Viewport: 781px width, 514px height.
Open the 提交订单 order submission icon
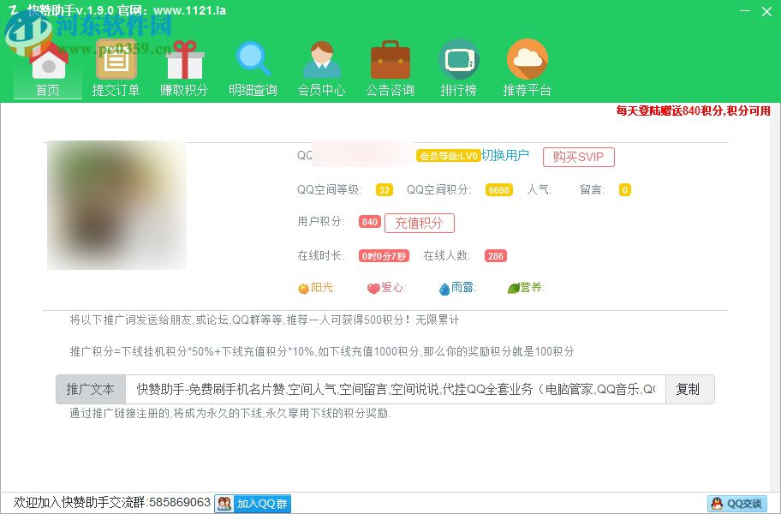[x=116, y=60]
